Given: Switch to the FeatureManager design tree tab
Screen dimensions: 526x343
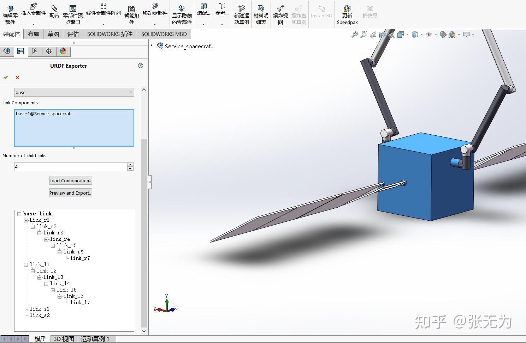Looking at the screenshot, I should pyautogui.click(x=7, y=51).
